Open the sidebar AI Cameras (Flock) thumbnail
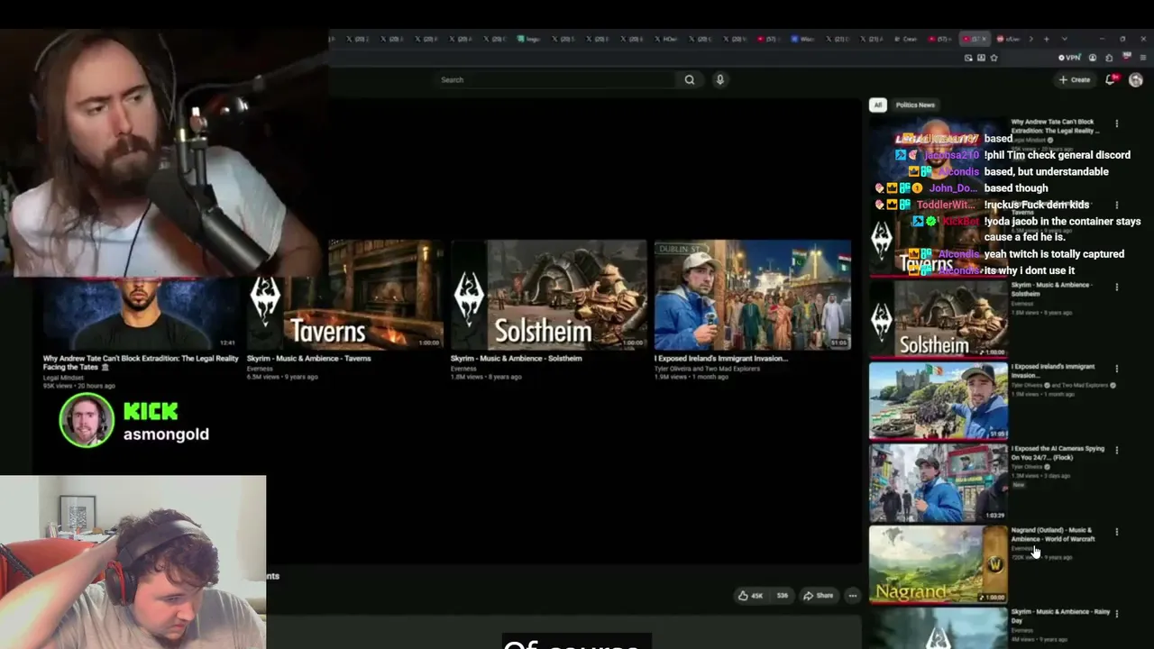Screen dimensions: 1154x649 (939, 482)
